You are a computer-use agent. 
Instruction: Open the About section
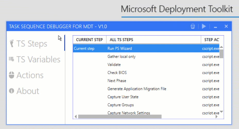pos(28,91)
